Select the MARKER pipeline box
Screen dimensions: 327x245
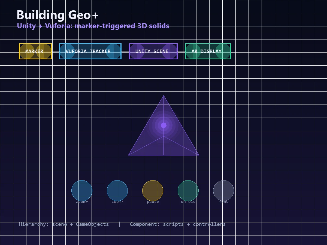coord(35,51)
